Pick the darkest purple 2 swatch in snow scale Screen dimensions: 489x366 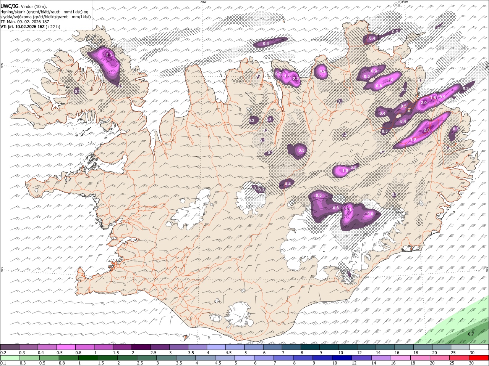141,347
